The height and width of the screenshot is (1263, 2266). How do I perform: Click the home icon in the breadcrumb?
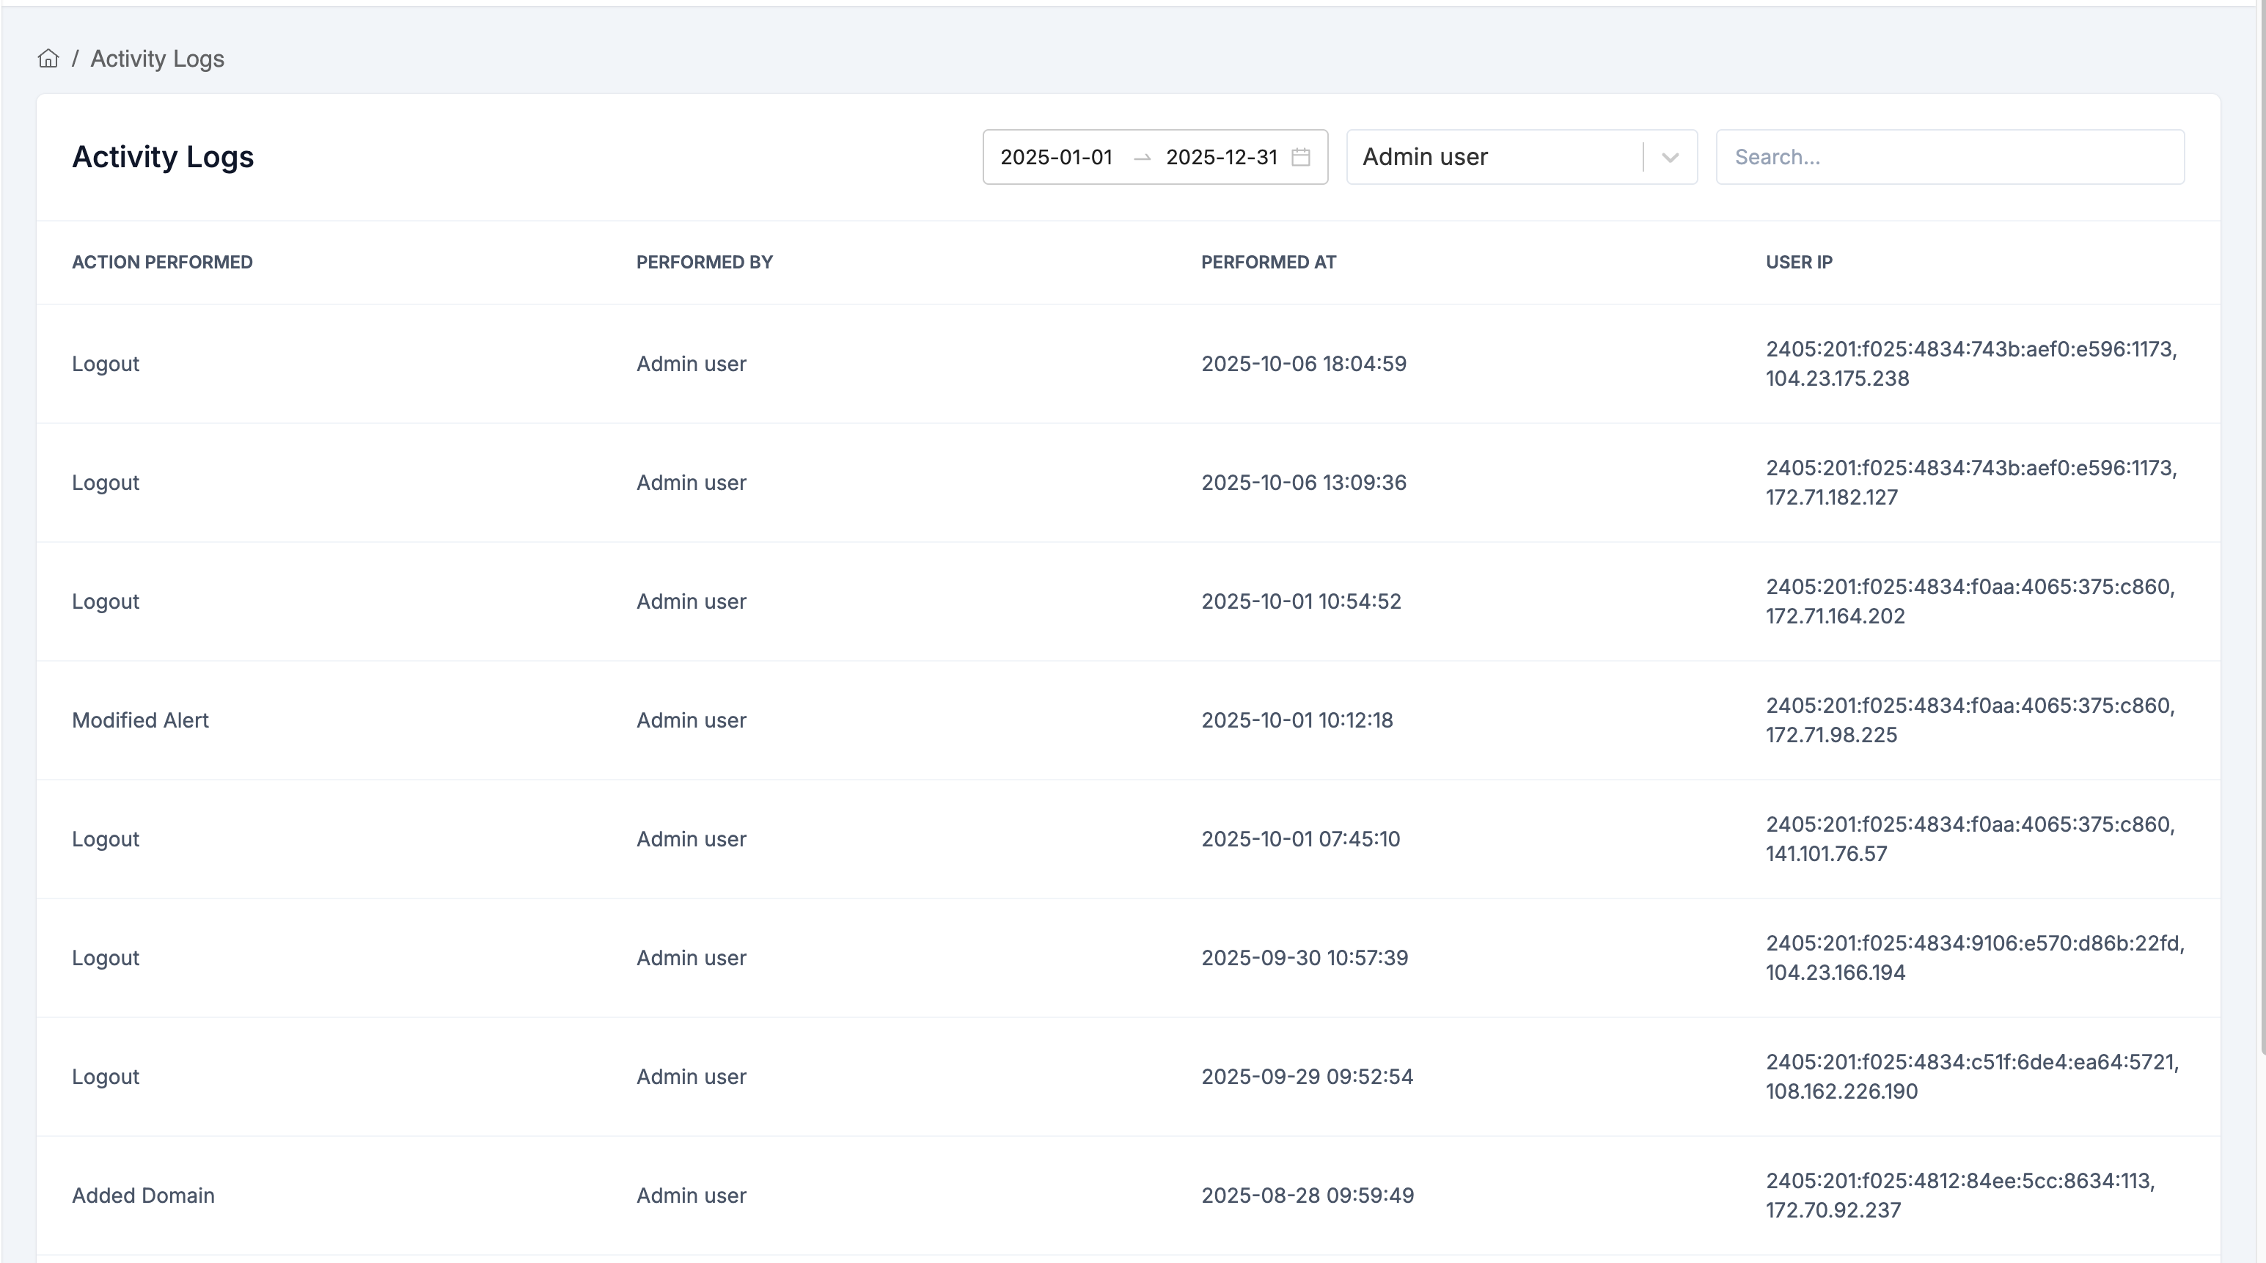48,58
